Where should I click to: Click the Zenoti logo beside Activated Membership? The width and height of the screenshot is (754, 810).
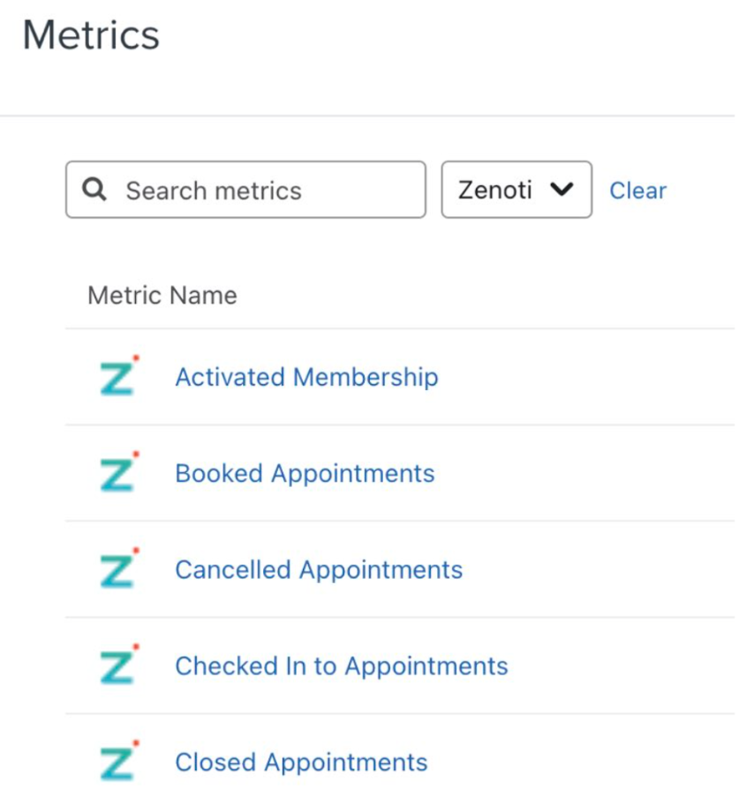[117, 377]
